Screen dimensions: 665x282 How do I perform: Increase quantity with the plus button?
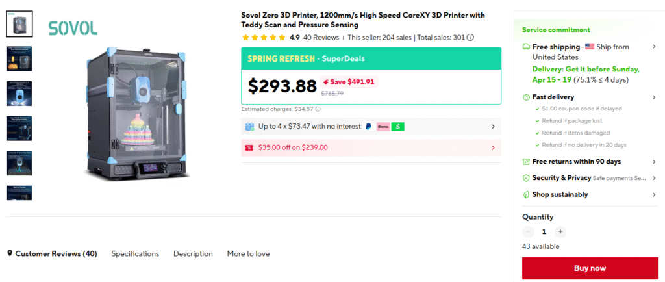tap(560, 231)
